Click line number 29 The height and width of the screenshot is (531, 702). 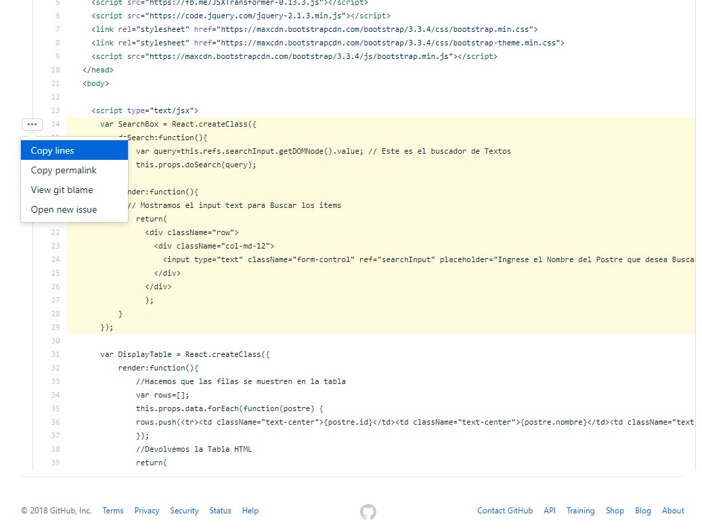pyautogui.click(x=56, y=328)
